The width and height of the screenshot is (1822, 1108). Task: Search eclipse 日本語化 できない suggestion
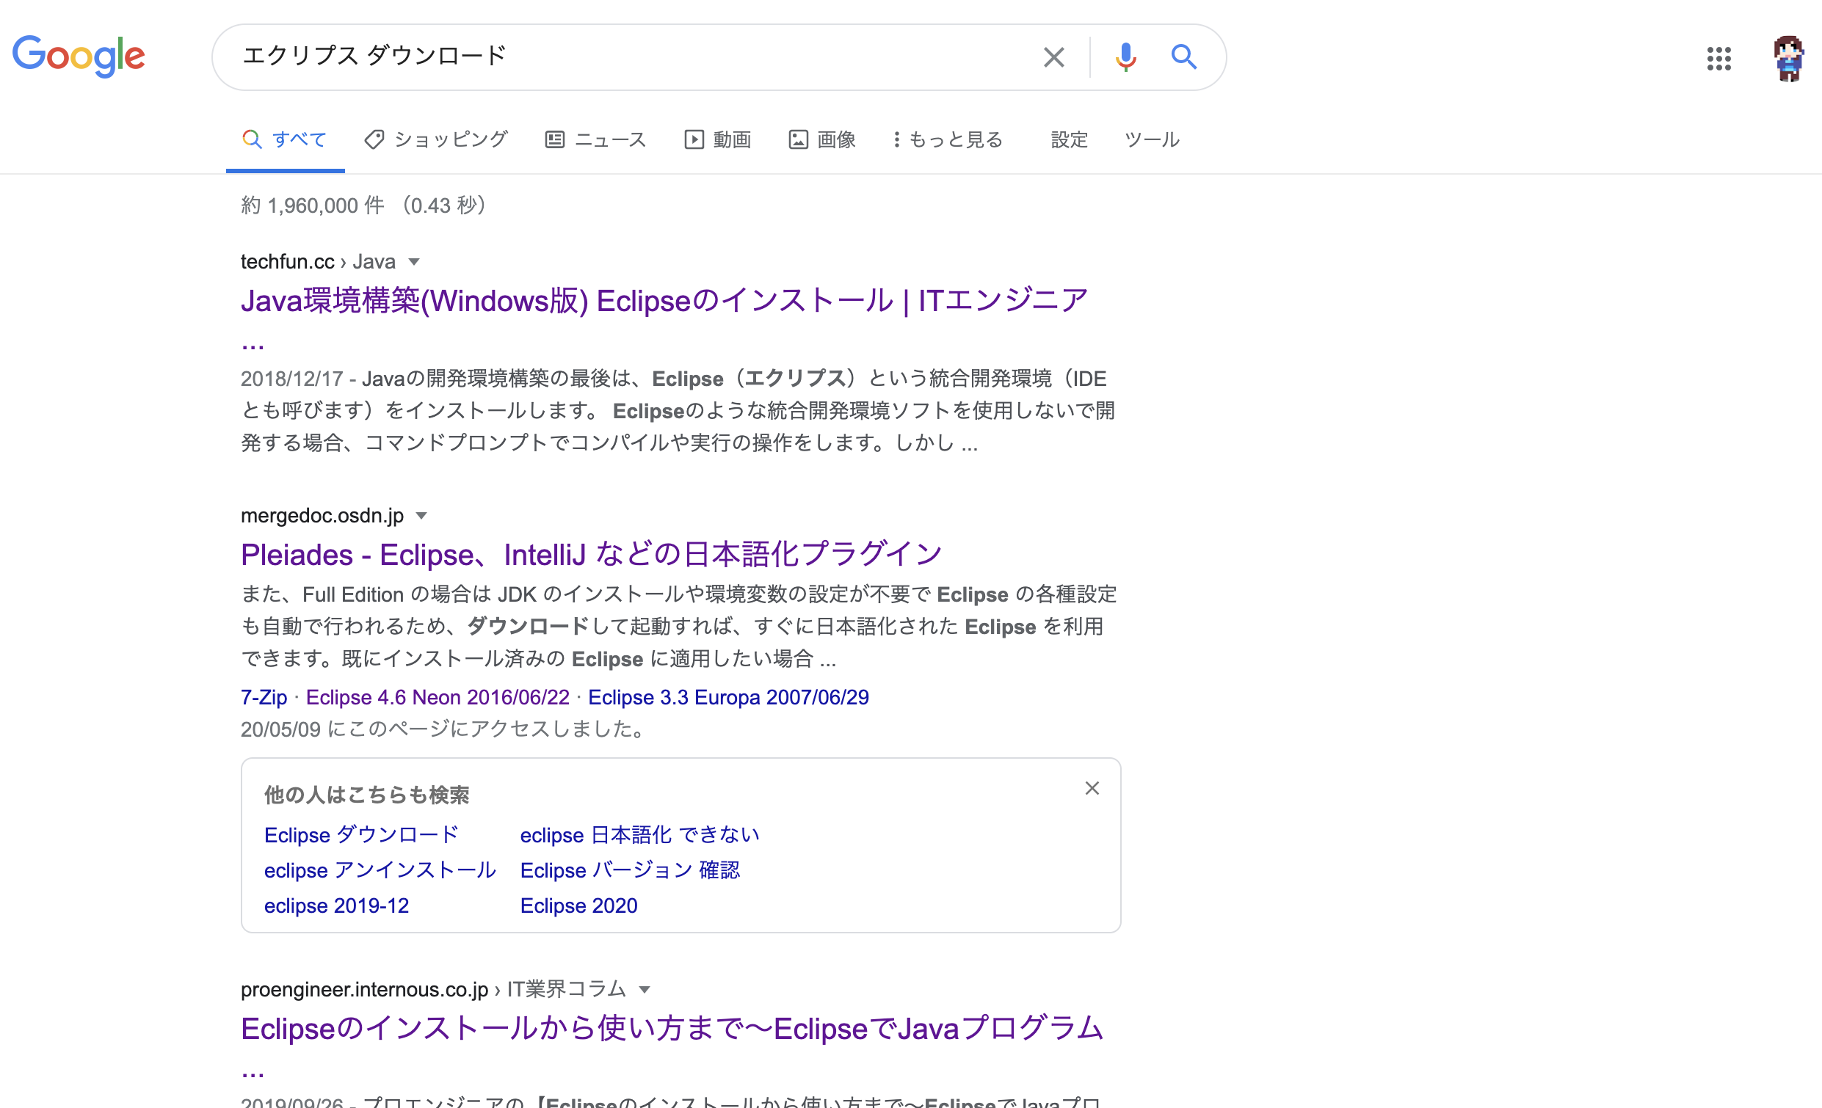pyautogui.click(x=639, y=835)
